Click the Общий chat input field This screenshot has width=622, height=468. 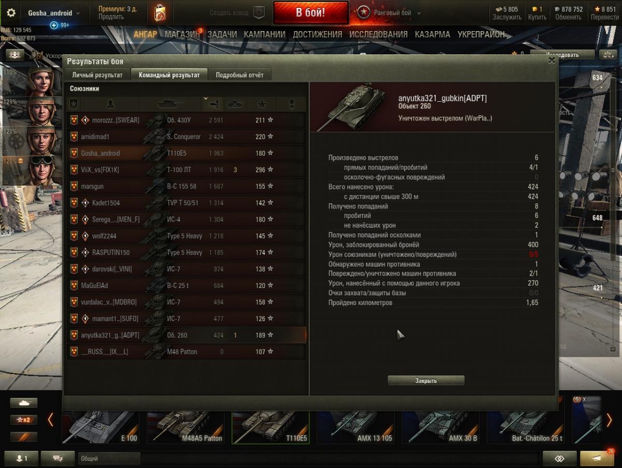click(x=109, y=458)
